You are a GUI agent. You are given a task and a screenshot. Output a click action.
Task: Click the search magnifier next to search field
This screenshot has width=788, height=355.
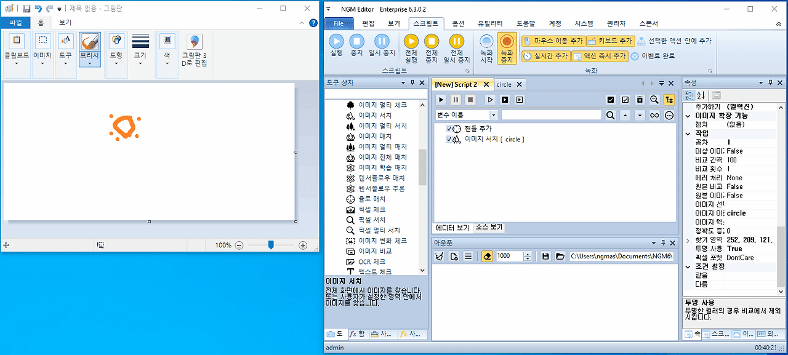click(610, 115)
